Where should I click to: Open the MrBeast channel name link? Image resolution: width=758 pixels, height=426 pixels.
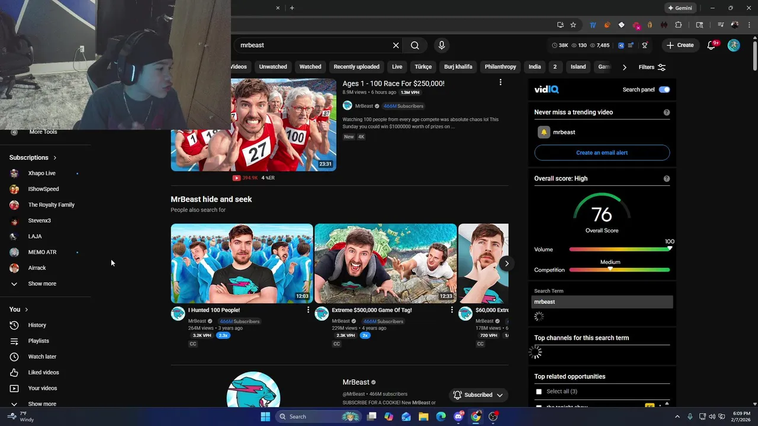tap(356, 382)
